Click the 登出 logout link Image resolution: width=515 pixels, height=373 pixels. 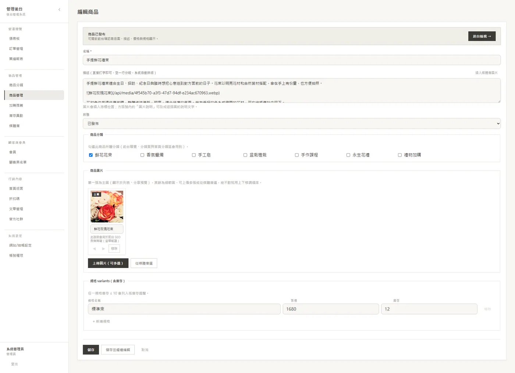click(x=14, y=364)
